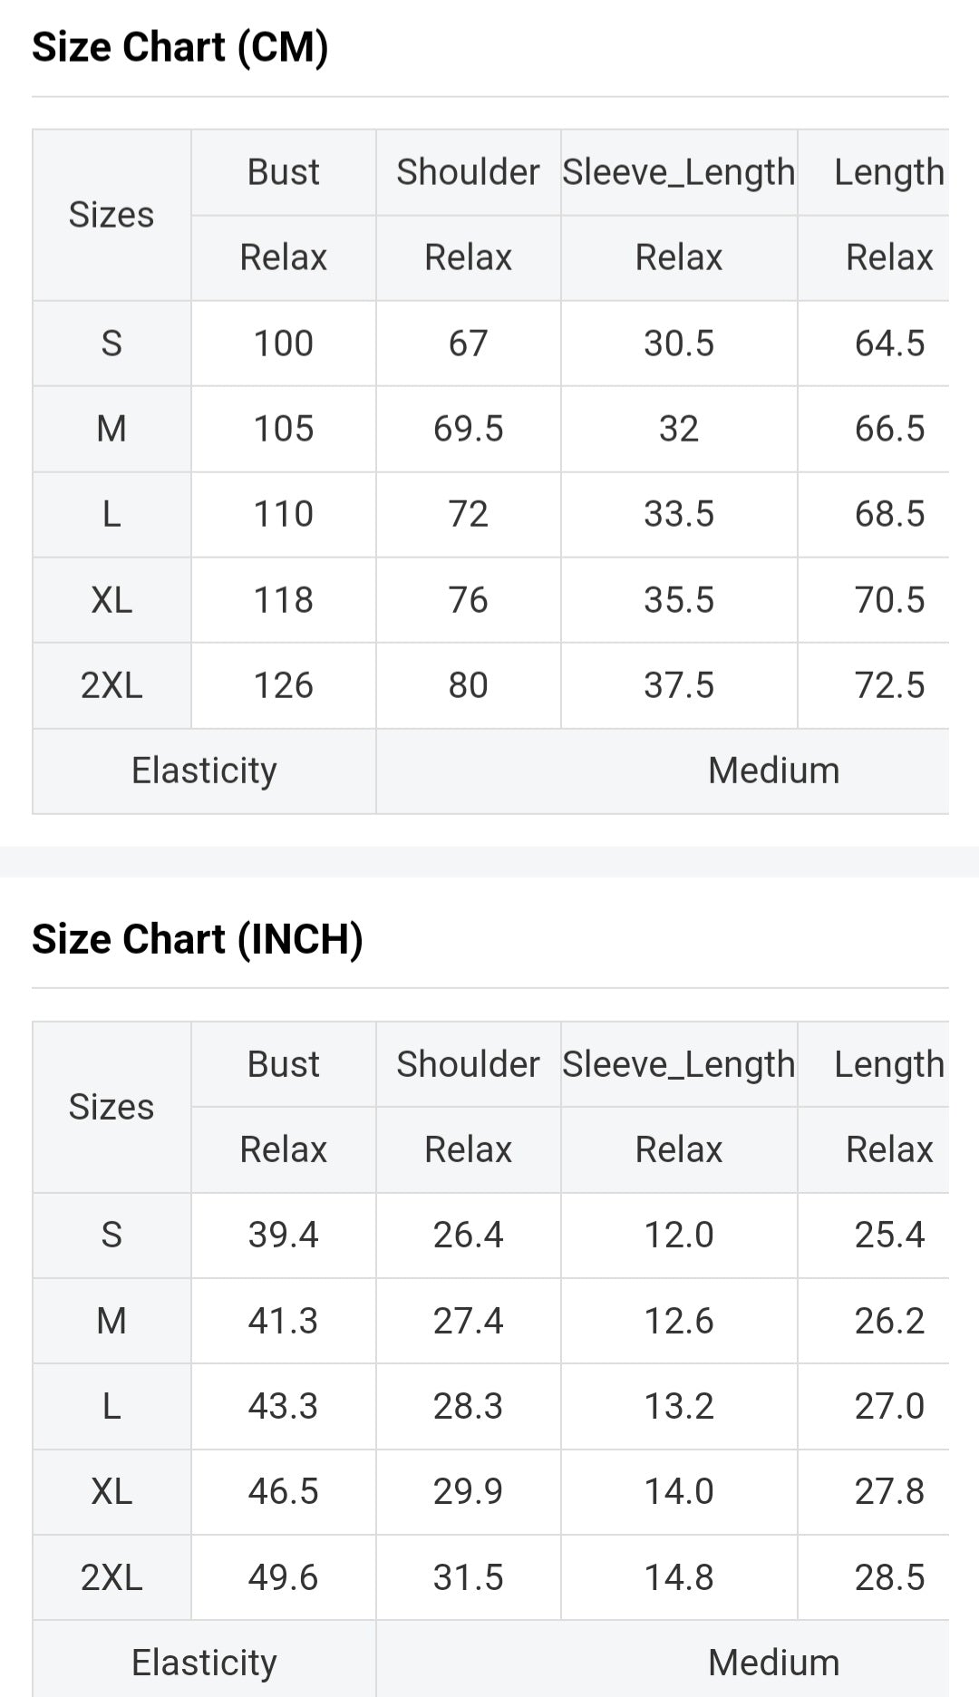The width and height of the screenshot is (979, 1697).
Task: Select shoulder value 69.5 for size M
Action: (x=468, y=429)
